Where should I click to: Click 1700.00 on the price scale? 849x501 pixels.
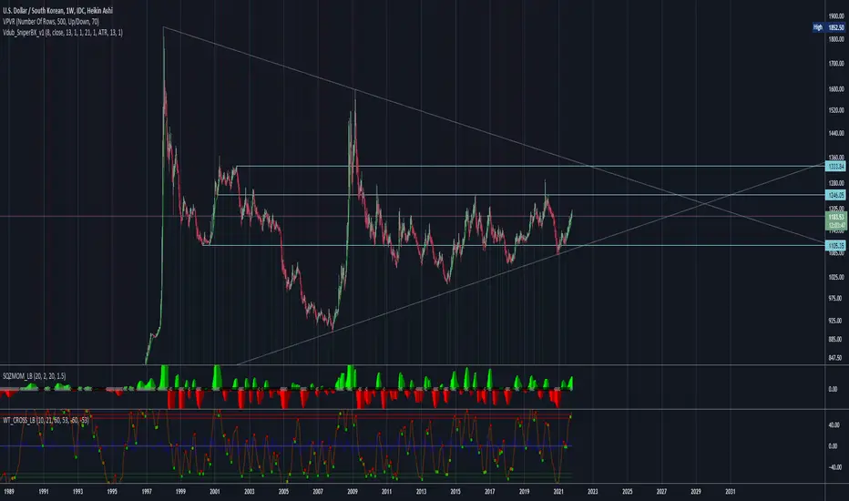pos(836,64)
